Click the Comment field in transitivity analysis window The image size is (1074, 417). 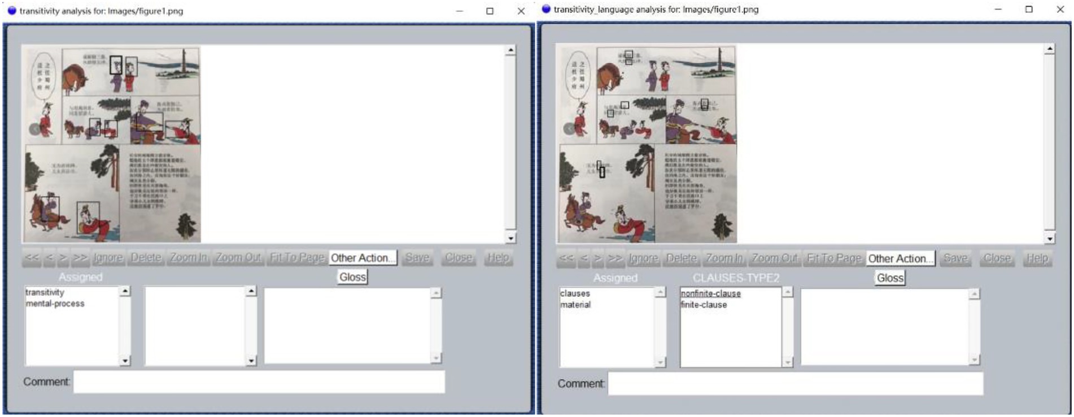[x=259, y=382]
